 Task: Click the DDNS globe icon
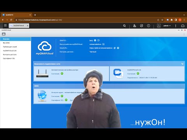pyautogui.click(x=42, y=96)
